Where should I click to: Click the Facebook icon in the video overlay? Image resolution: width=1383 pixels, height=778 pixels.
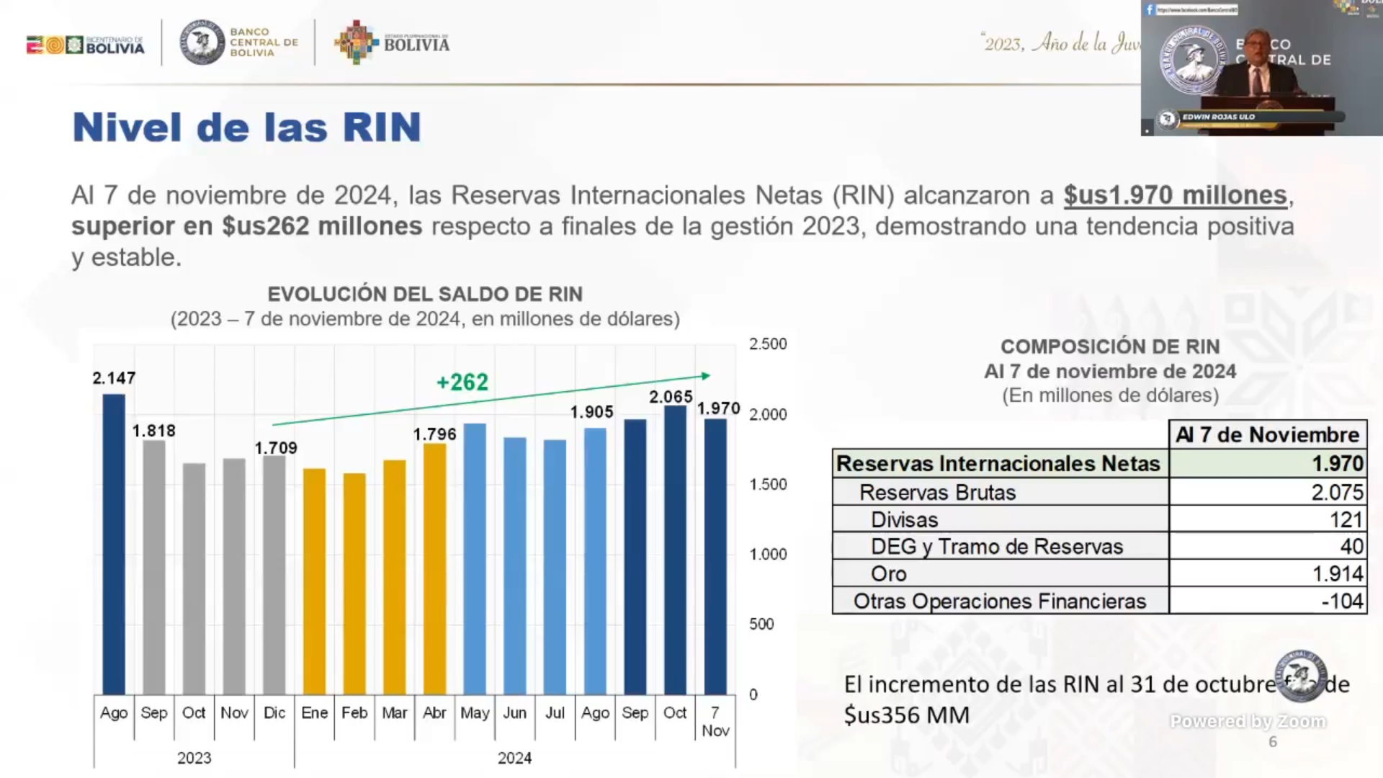tap(1151, 9)
